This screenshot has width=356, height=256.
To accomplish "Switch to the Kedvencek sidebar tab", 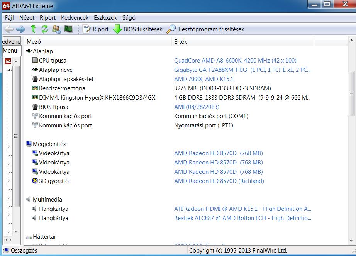I will click(11, 42).
